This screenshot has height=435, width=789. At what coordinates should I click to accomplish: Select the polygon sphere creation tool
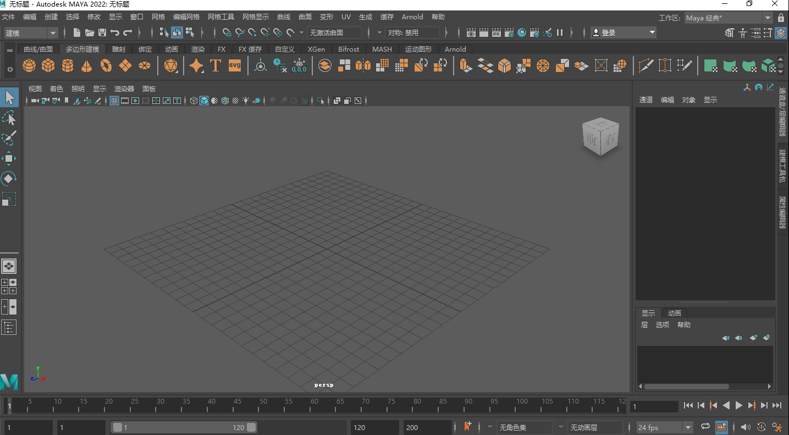[x=29, y=65]
